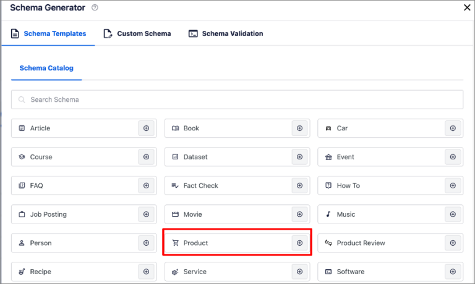Click the Dataset schema label

[x=195, y=157]
